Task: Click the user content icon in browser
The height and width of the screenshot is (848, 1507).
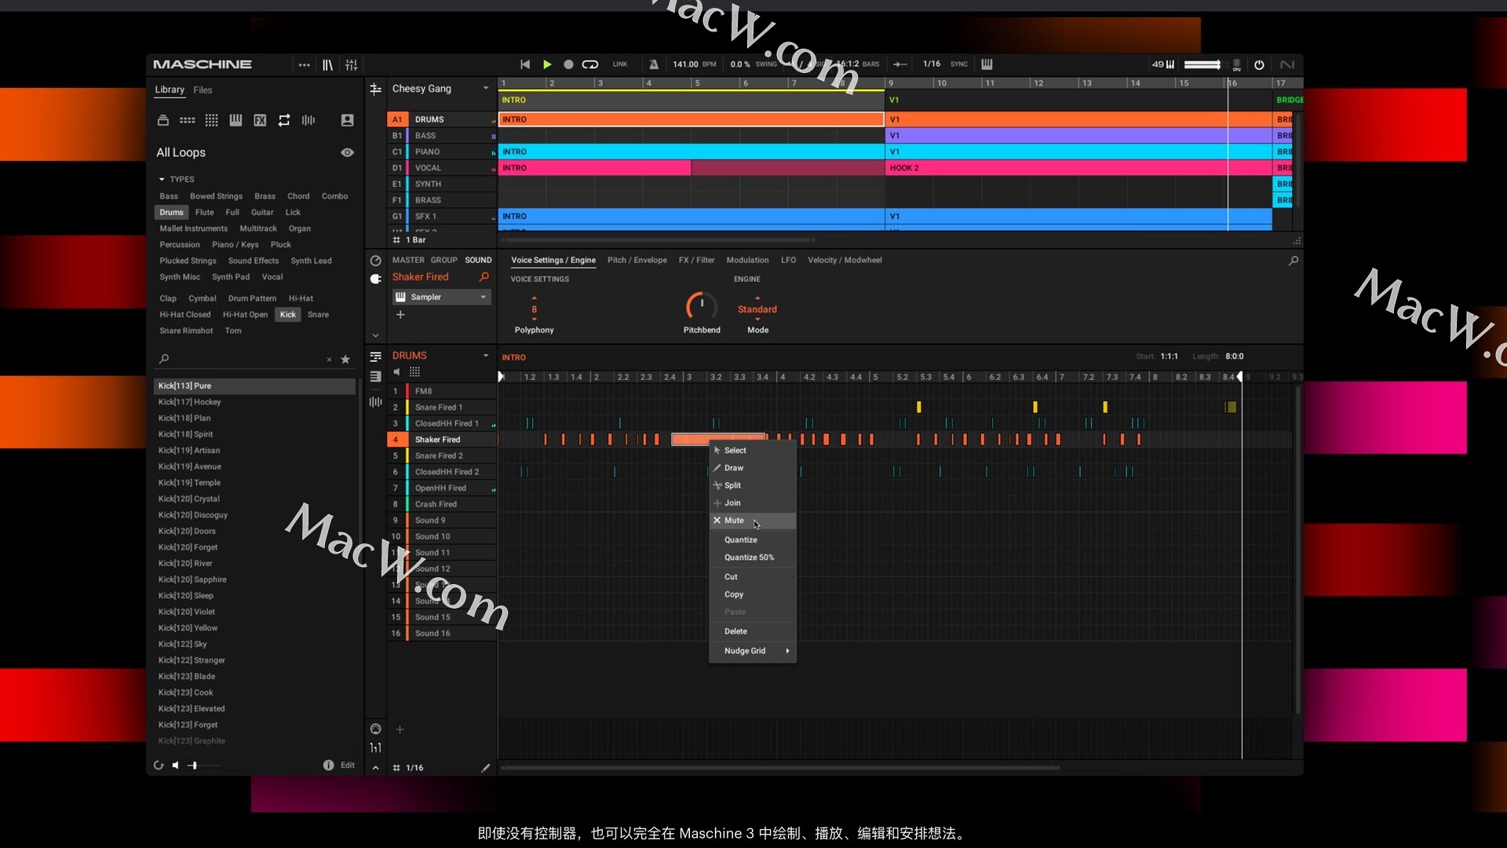Action: coord(347,120)
